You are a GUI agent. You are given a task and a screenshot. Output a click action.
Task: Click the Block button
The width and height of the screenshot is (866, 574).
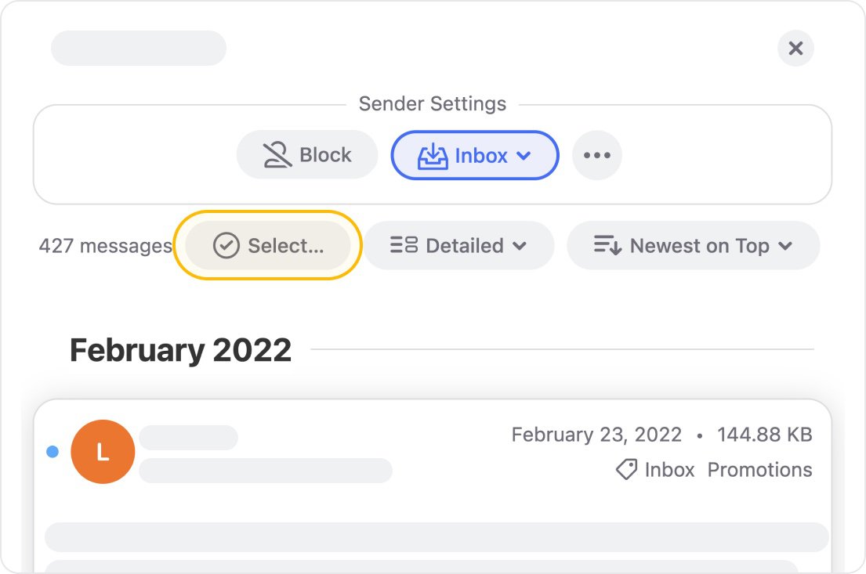[307, 155]
